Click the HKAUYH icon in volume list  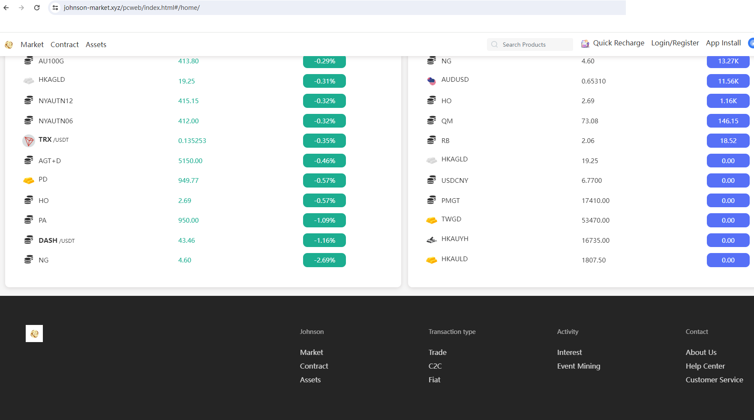(x=432, y=240)
